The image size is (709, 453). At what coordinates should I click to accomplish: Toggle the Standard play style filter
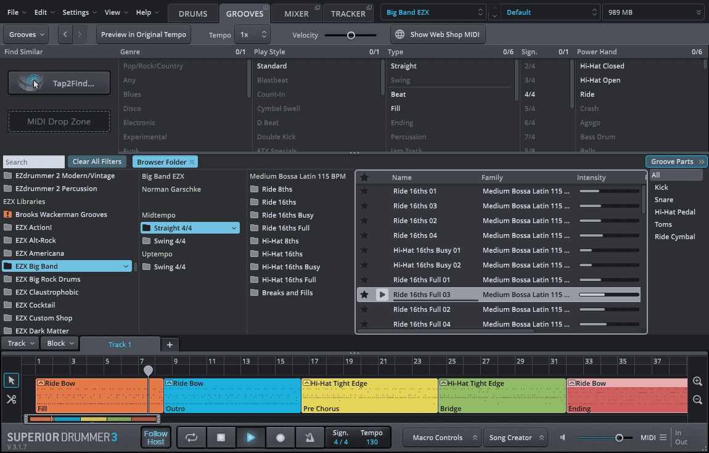click(x=272, y=66)
